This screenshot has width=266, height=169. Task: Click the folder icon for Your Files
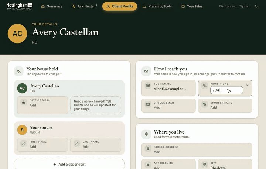(x=183, y=6)
